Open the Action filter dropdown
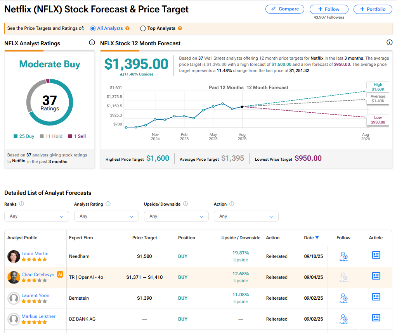397x333 pixels. click(x=246, y=216)
